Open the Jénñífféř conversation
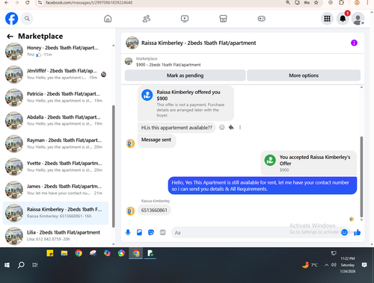This screenshot has width=374, height=283. [x=55, y=74]
